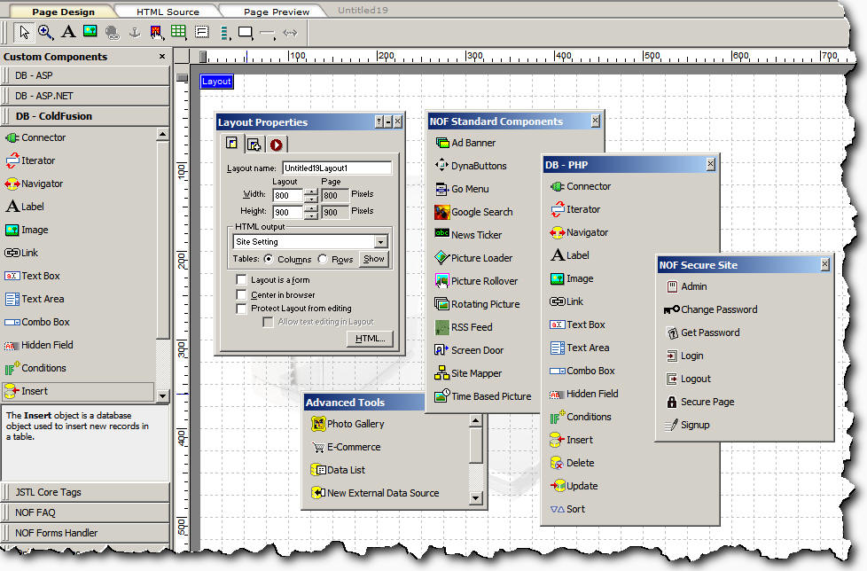The image size is (867, 571).
Task: Choose Picture Rollover component
Action: point(476,281)
